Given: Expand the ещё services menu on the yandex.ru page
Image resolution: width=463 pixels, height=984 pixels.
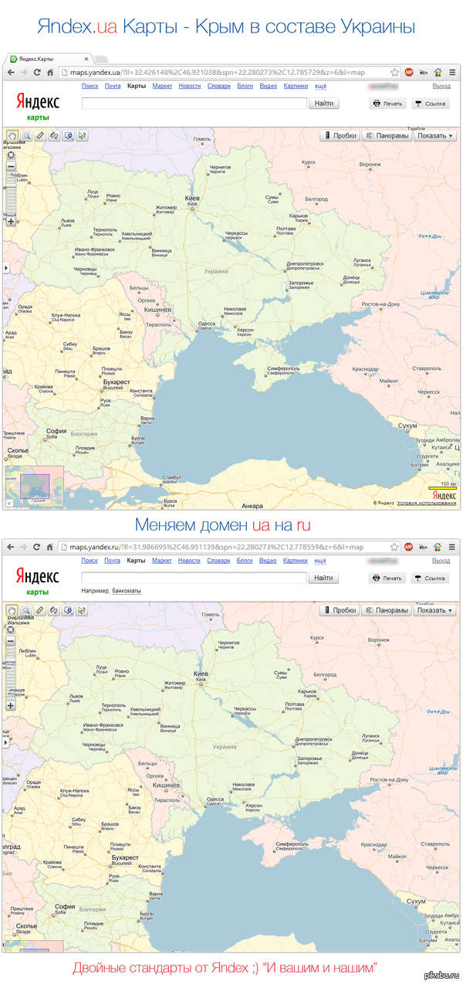Looking at the screenshot, I should 320,561.
